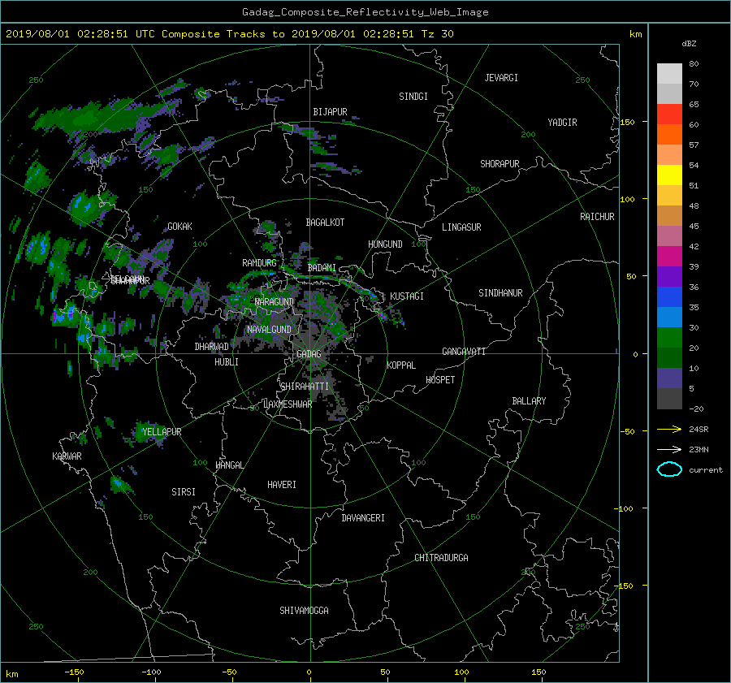Click the 150 right axis tick label
The width and height of the screenshot is (731, 683).
628,122
